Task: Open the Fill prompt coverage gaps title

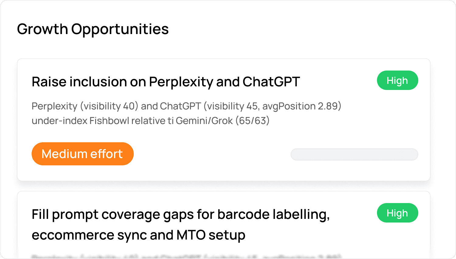Action: 181,215
